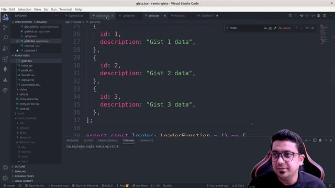Image resolution: width=335 pixels, height=188 pixels.
Task: Toggle Match Case in find widget
Action: pos(265,28)
